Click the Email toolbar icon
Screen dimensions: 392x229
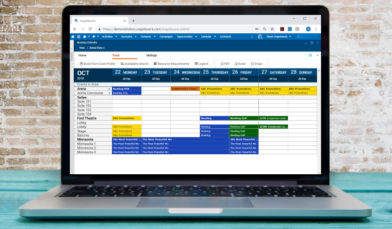tap(257, 64)
